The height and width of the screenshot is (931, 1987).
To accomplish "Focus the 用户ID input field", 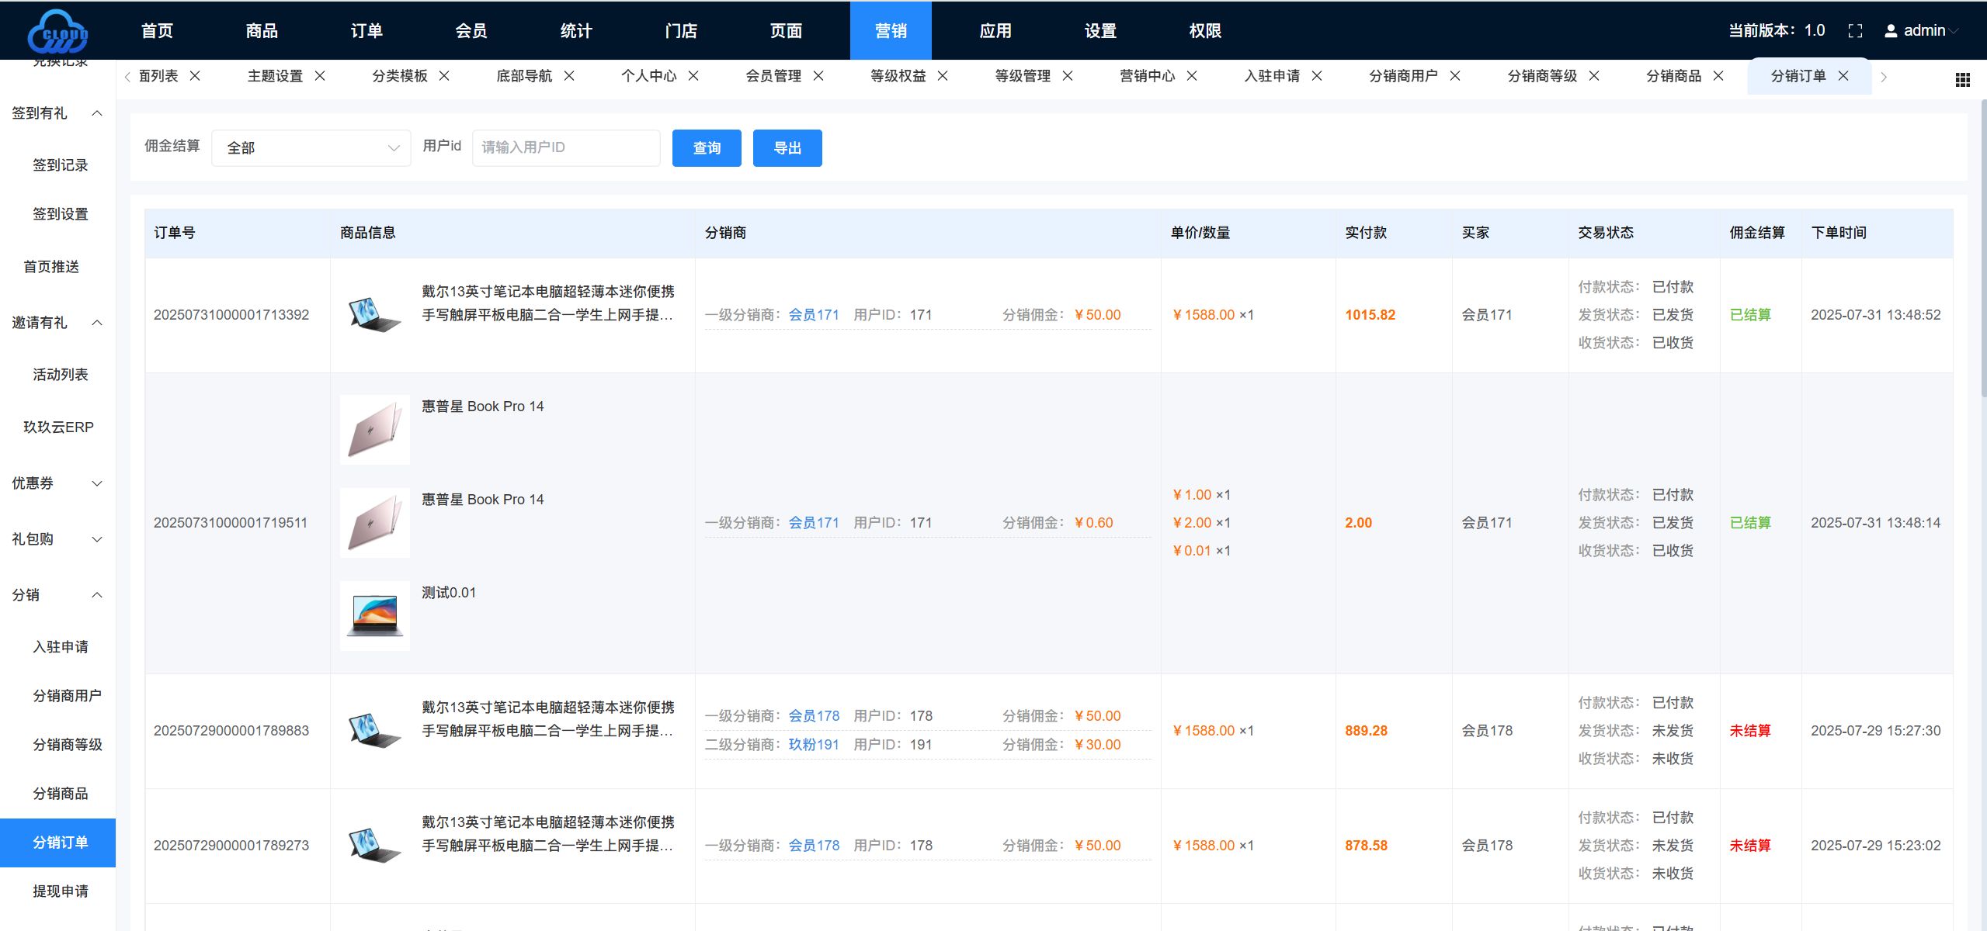I will (x=565, y=147).
